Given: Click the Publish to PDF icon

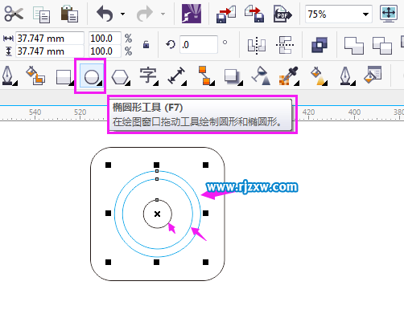Looking at the screenshot, I should [282, 14].
